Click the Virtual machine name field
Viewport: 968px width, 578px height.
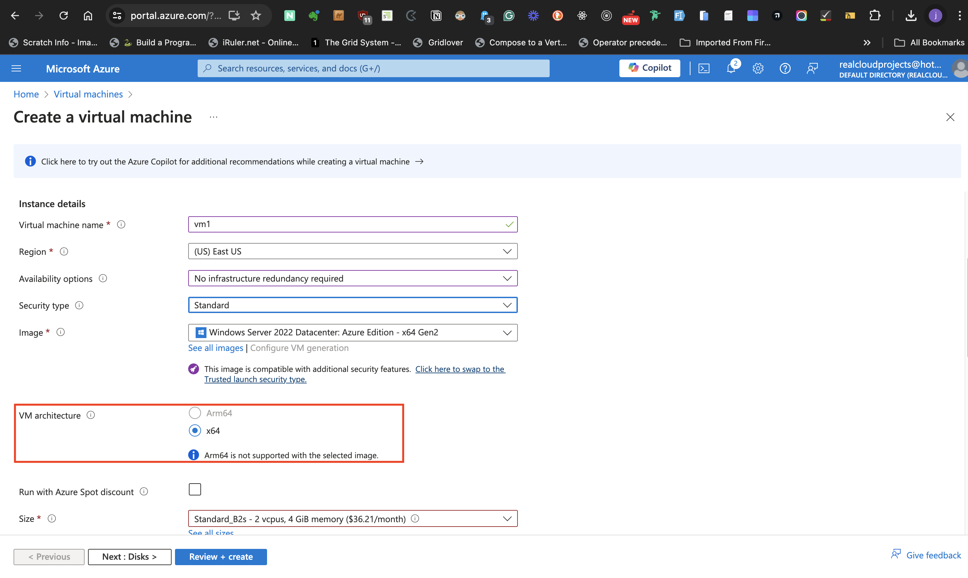pos(347,224)
